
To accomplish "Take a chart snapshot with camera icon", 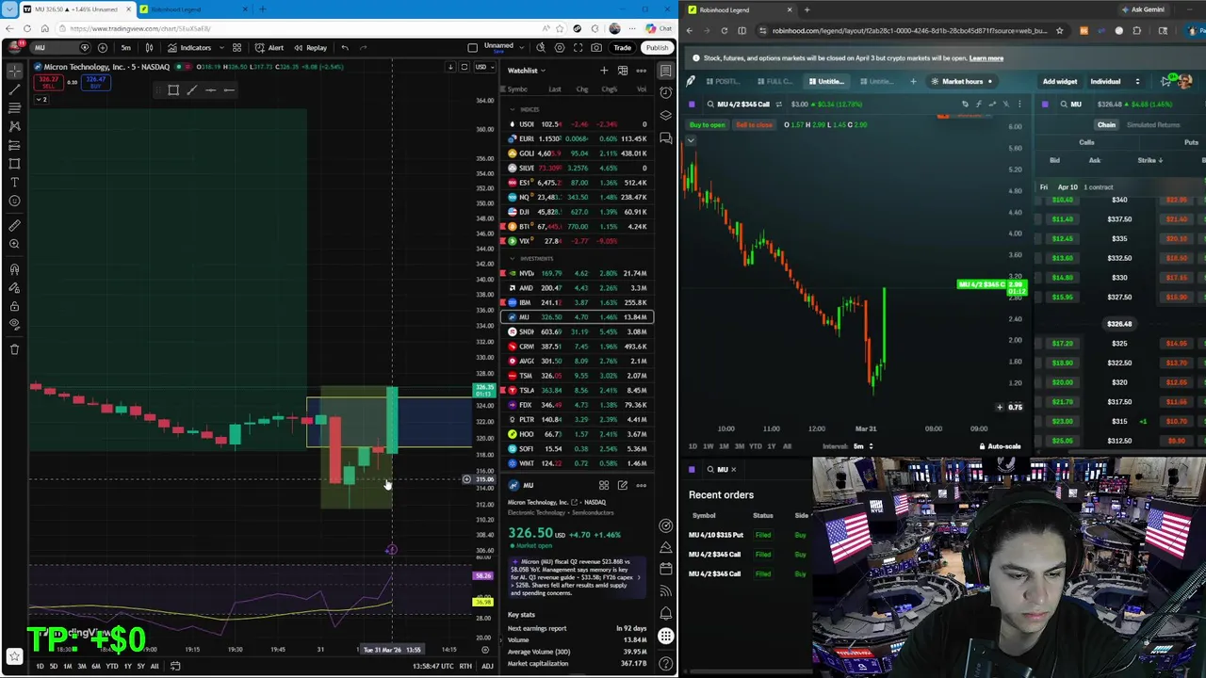I will click(596, 47).
